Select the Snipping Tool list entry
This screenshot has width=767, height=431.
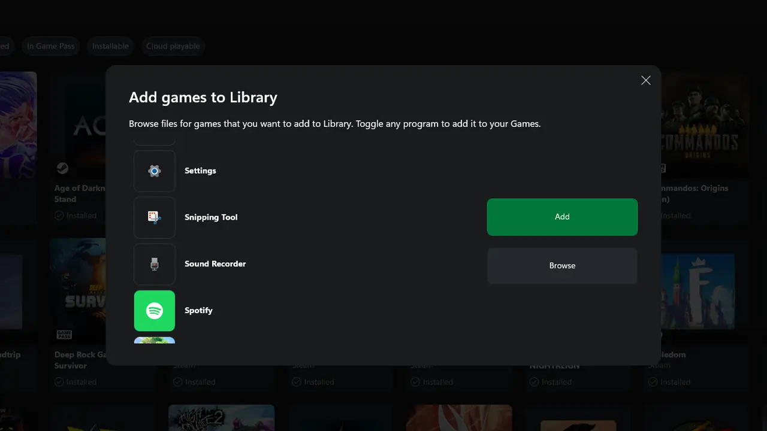(x=211, y=218)
